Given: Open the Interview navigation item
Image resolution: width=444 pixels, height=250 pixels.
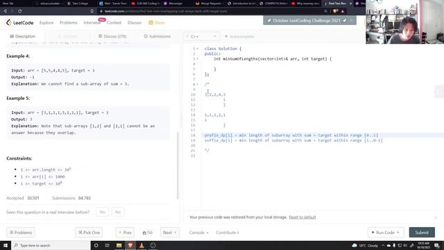Looking at the screenshot, I should [92, 23].
